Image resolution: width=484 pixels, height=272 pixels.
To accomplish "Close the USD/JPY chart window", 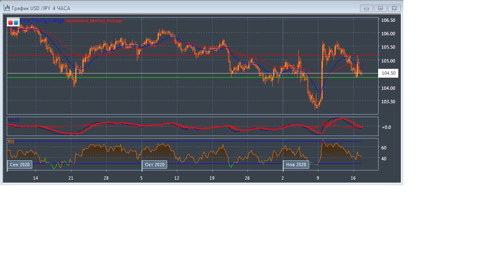I will 394,8.
